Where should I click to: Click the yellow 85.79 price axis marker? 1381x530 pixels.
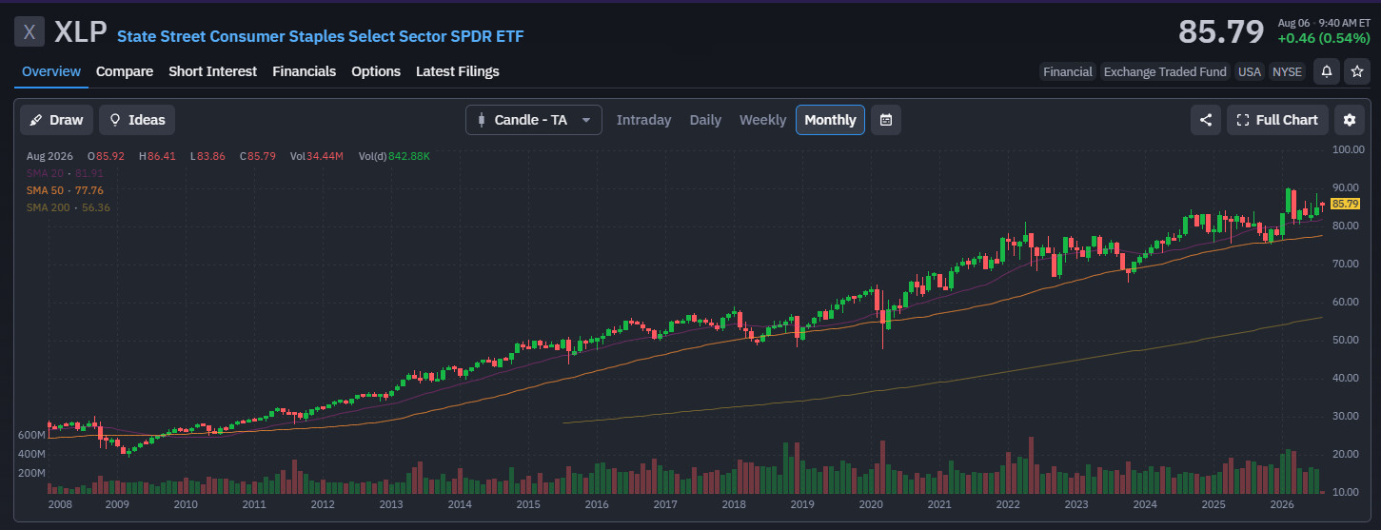[1346, 204]
